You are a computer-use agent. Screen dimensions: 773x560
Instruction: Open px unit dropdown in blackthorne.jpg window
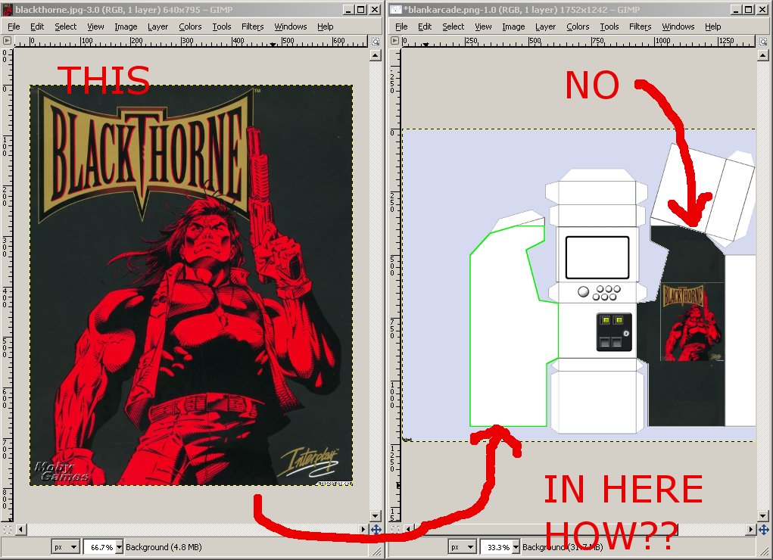pyautogui.click(x=66, y=547)
